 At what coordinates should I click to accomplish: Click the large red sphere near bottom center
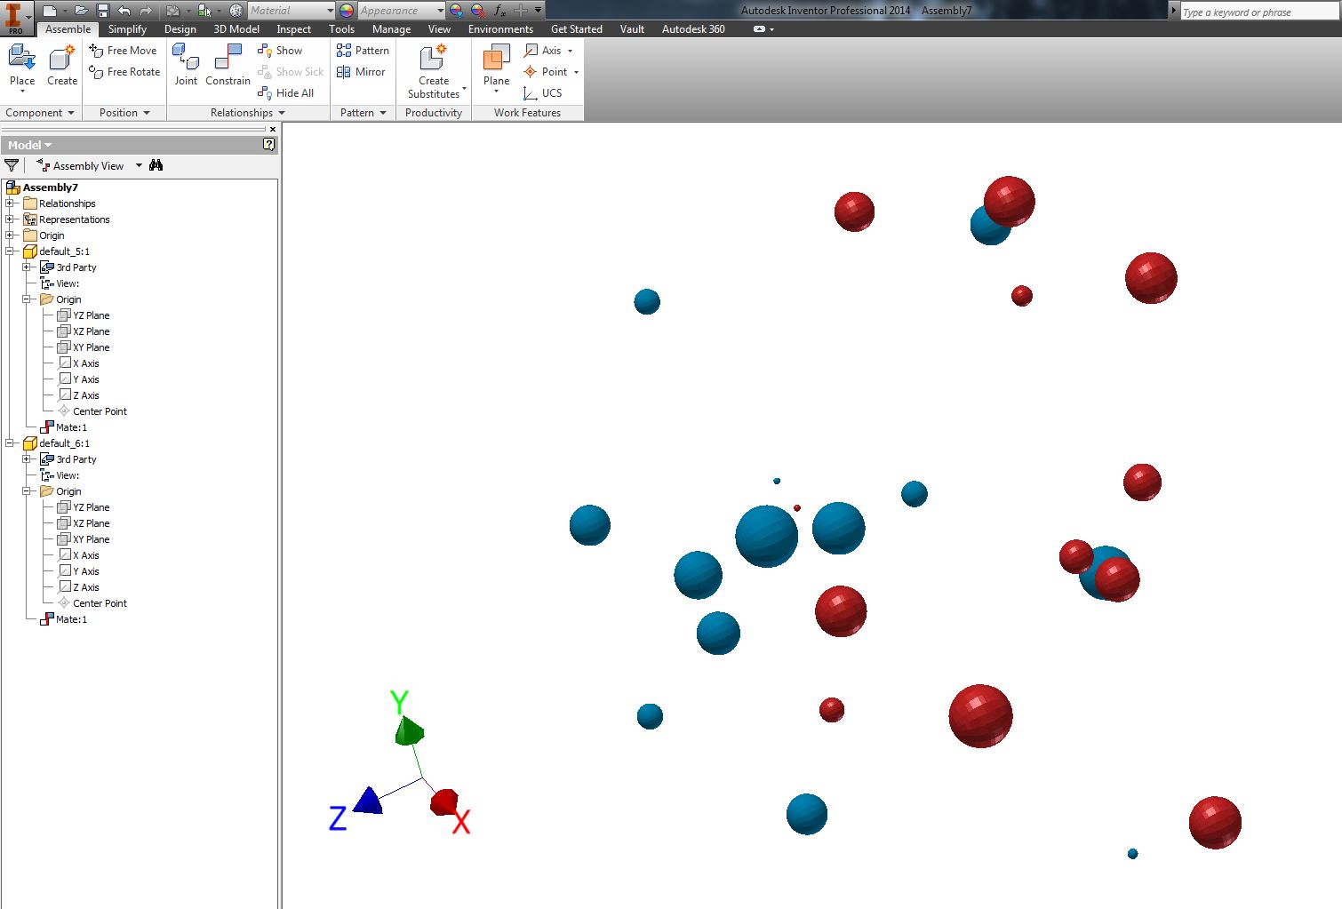[980, 715]
